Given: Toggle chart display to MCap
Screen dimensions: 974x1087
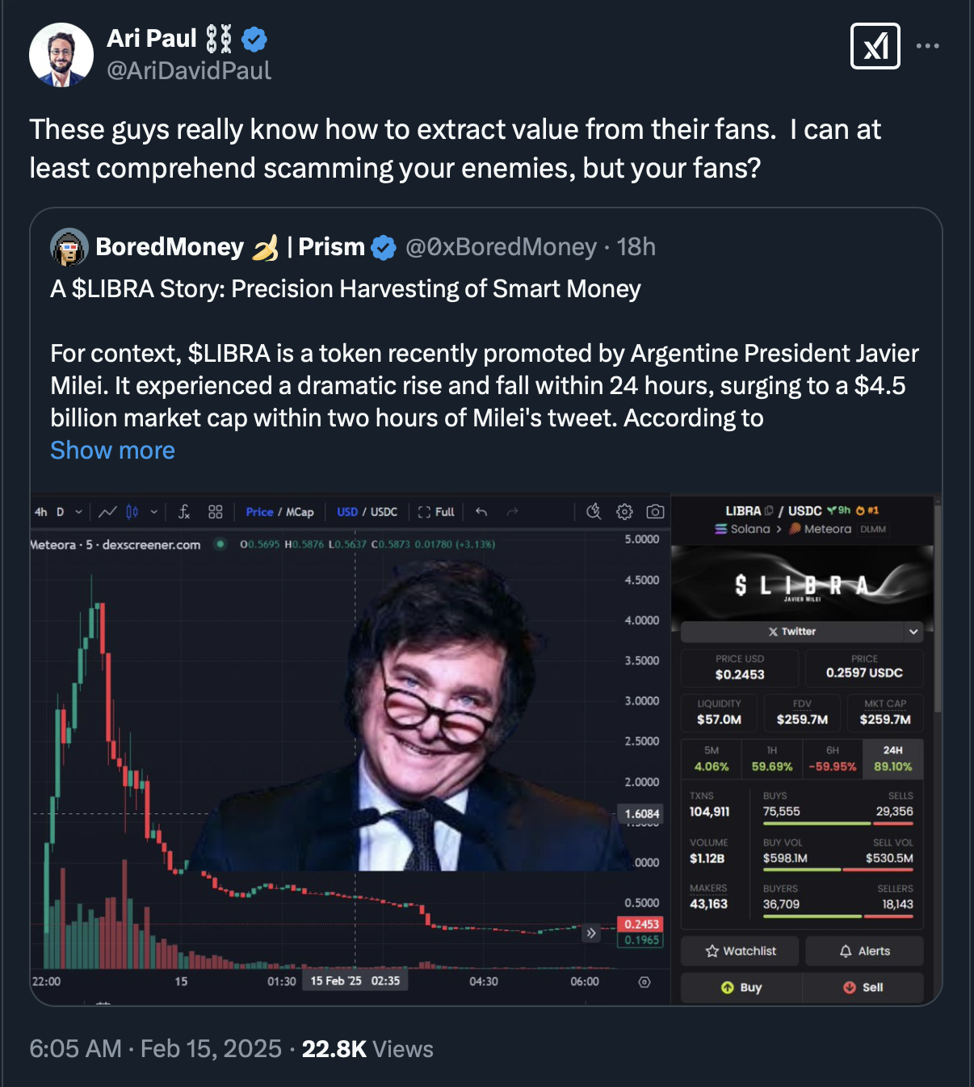Looking at the screenshot, I should [300, 512].
